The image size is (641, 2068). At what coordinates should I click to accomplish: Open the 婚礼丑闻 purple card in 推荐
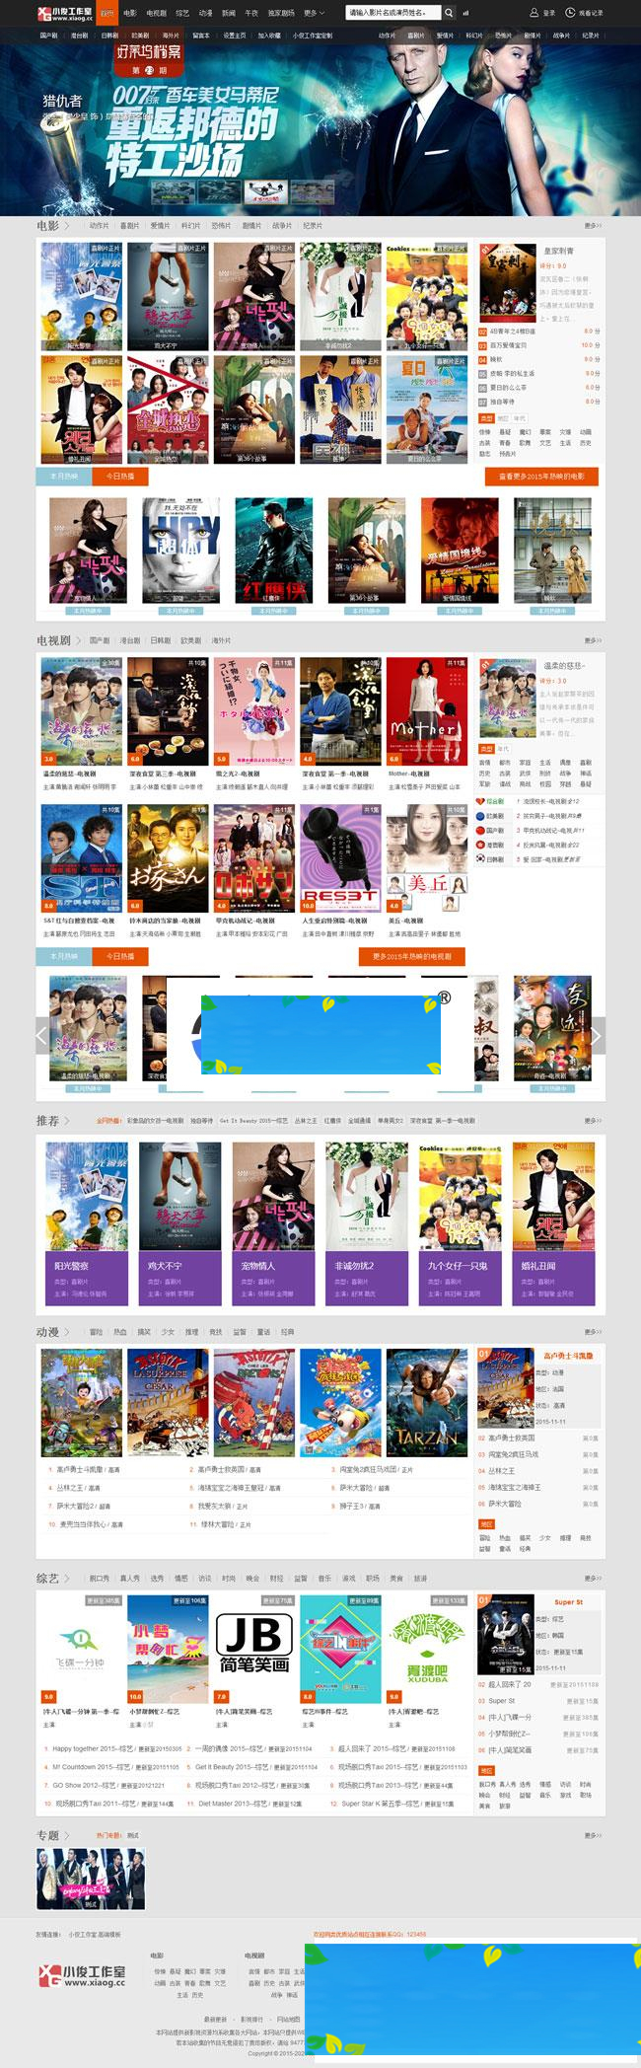553,1277
